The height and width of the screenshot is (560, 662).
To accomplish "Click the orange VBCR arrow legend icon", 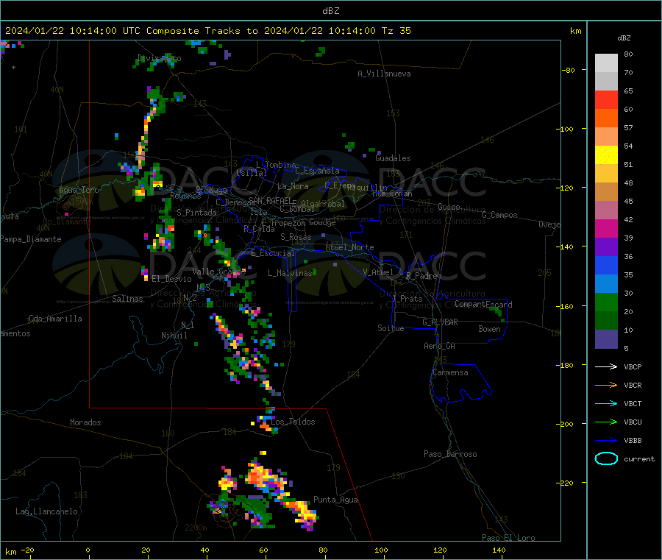I will click(x=606, y=385).
